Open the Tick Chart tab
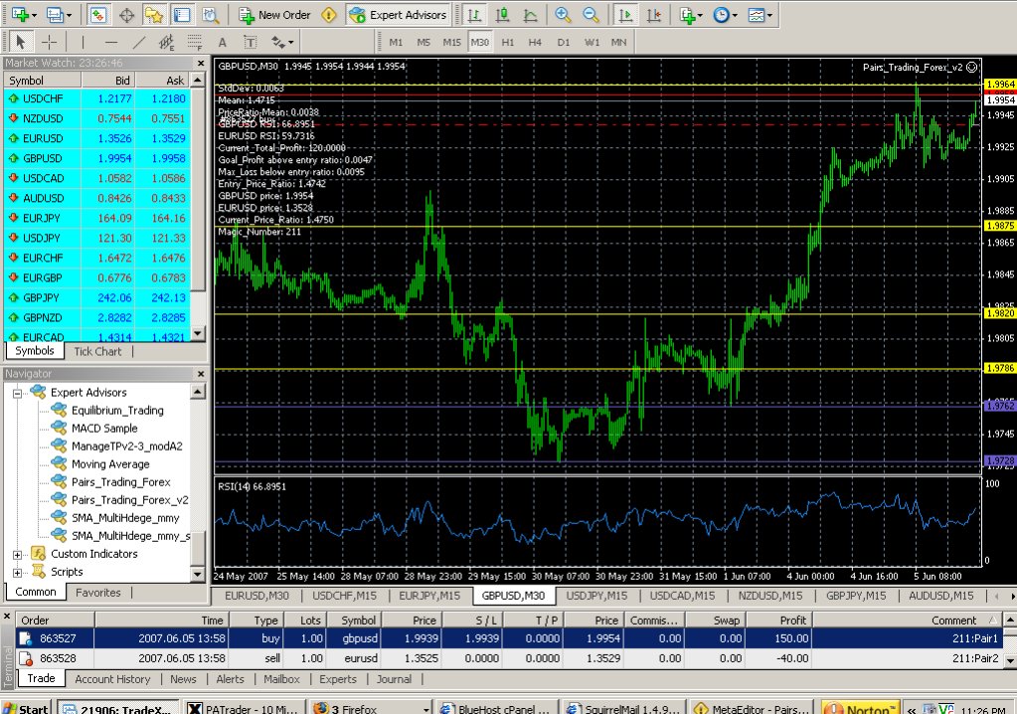This screenshot has width=1017, height=714. 97,351
